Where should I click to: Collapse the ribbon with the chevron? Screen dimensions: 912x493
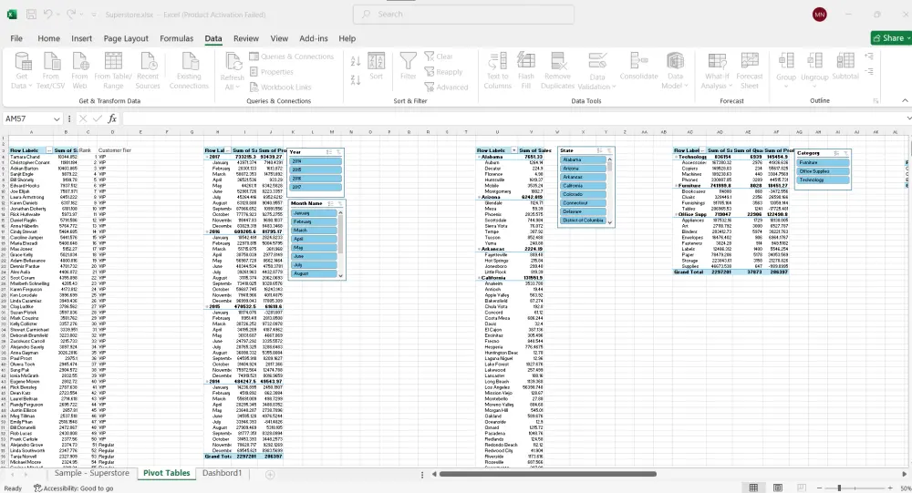905,100
